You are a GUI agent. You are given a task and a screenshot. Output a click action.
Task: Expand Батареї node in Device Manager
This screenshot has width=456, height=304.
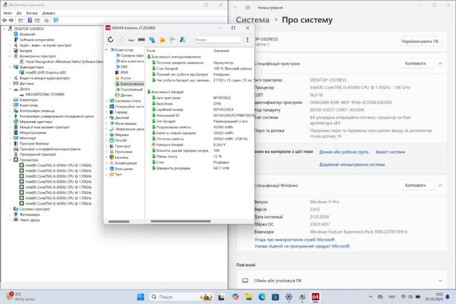click(x=10, y=51)
